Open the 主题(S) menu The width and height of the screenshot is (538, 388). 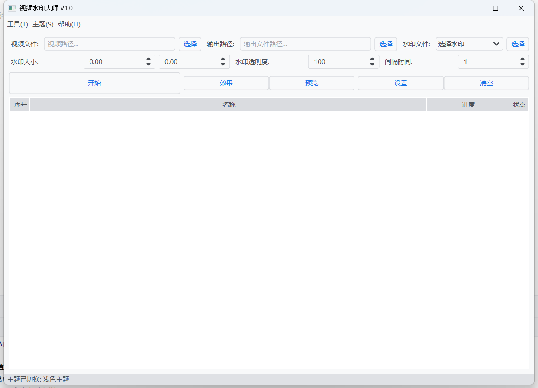(43, 24)
